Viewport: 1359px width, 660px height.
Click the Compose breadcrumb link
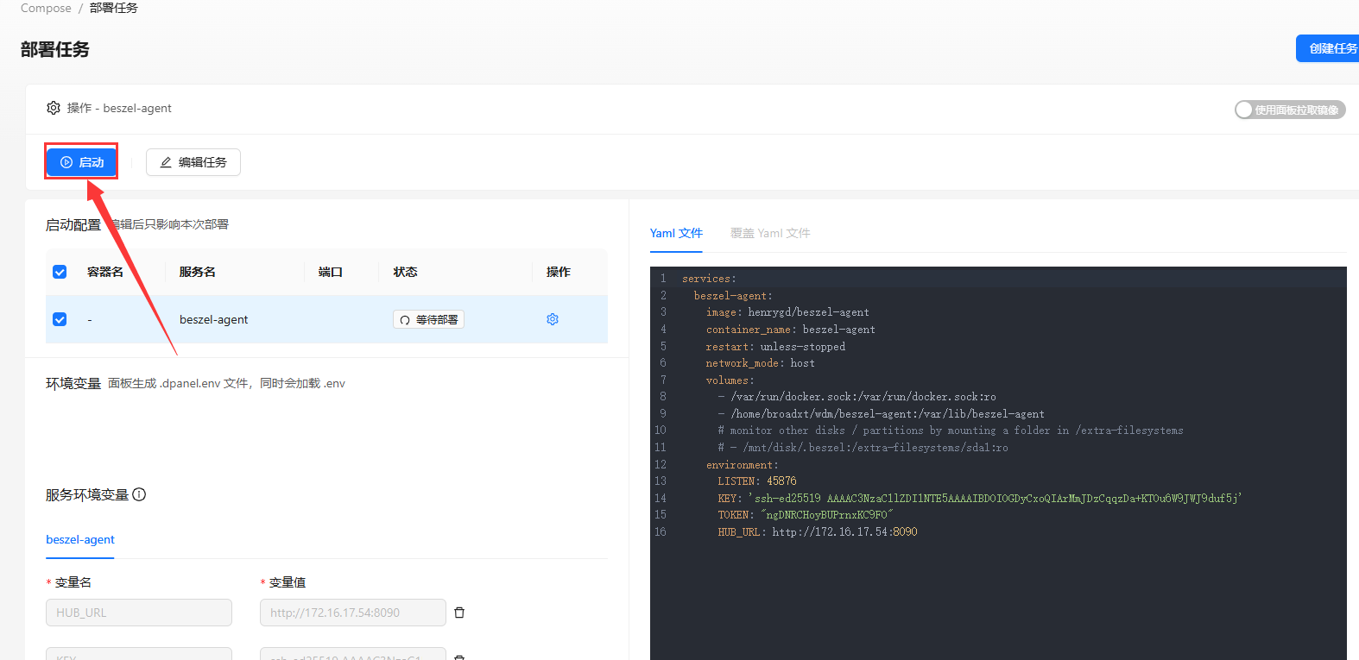tap(46, 8)
